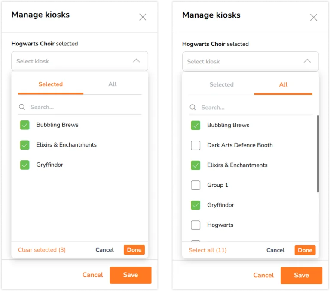The width and height of the screenshot is (330, 291).
Task: Open the left Select kiosk combo box
Action: point(79,61)
